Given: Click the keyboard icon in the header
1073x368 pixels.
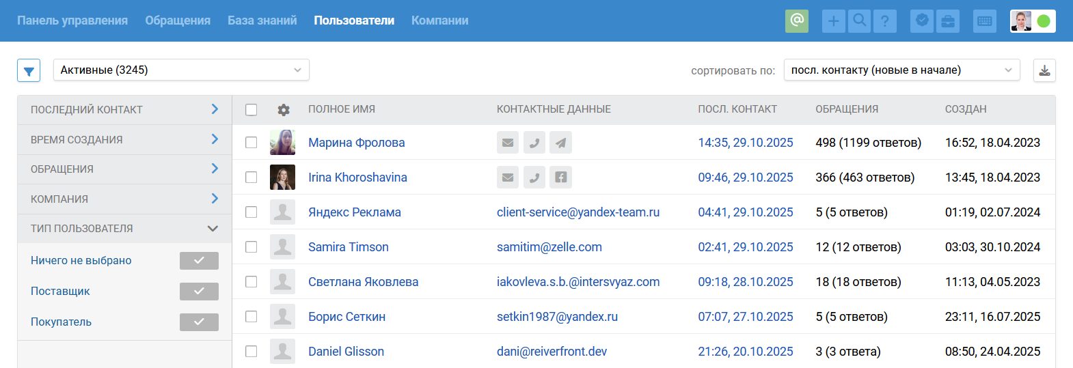Looking at the screenshot, I should point(985,21).
